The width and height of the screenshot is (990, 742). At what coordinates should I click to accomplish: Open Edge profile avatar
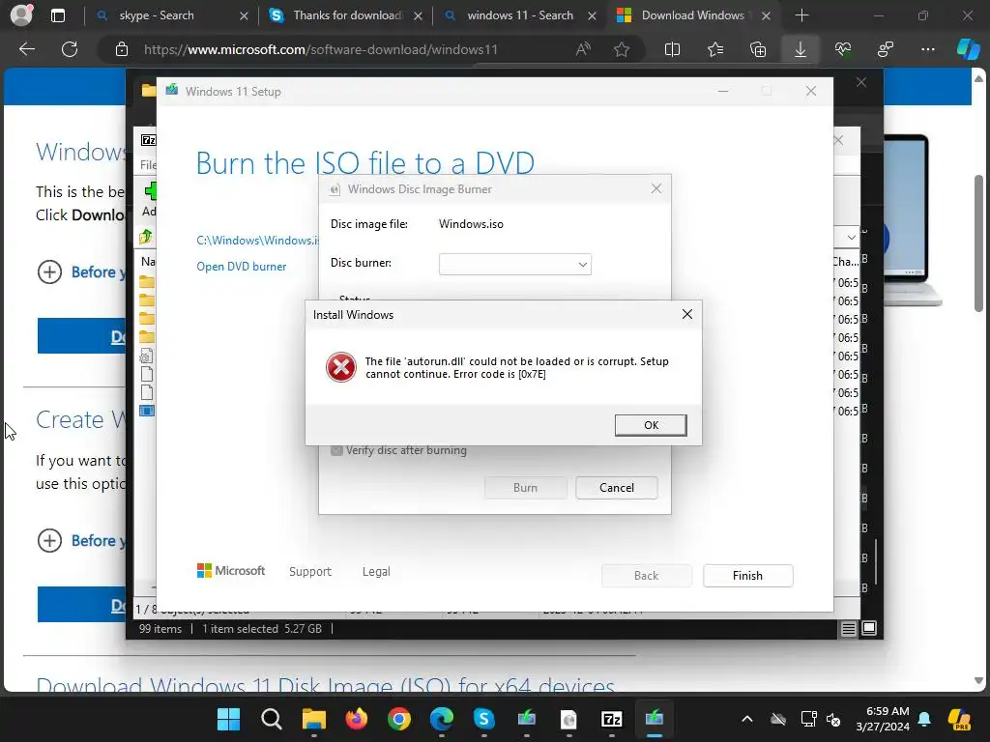pos(21,15)
